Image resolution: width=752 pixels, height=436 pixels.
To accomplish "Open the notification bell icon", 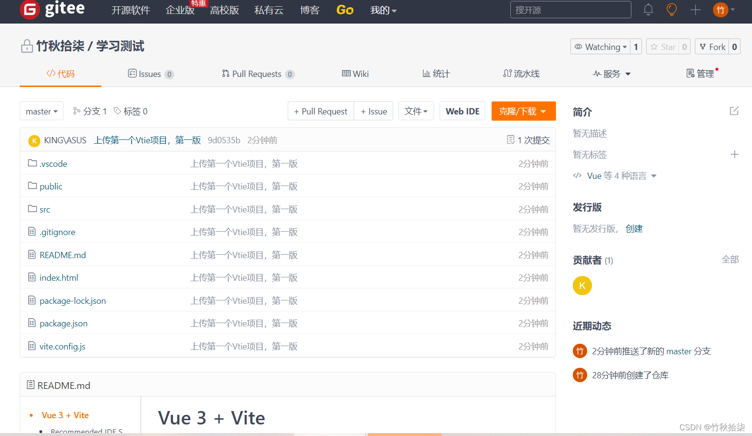I will coord(648,10).
